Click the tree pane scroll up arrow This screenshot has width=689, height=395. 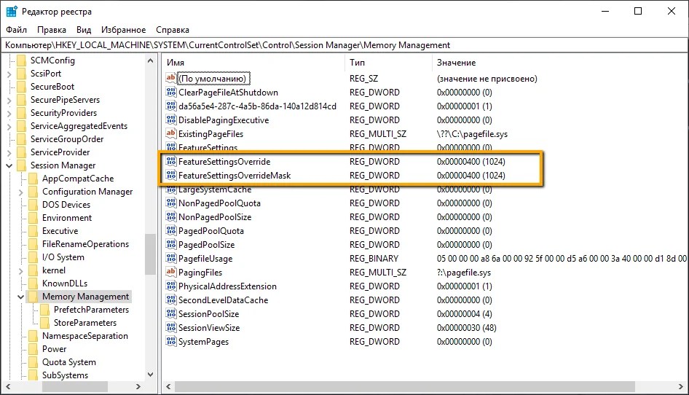click(150, 60)
